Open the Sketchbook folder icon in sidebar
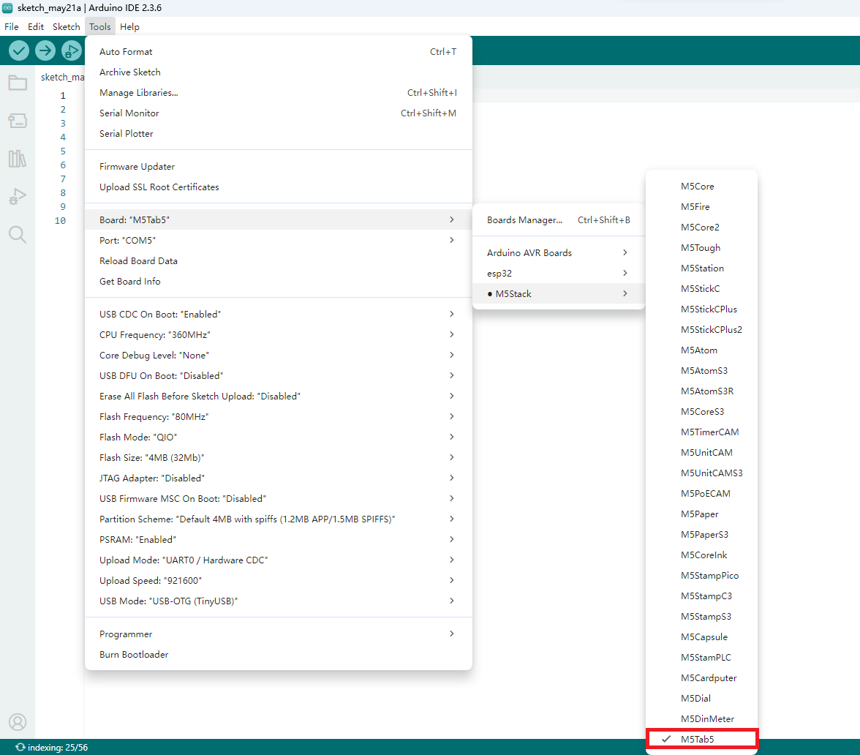This screenshot has height=755, width=860. [18, 83]
